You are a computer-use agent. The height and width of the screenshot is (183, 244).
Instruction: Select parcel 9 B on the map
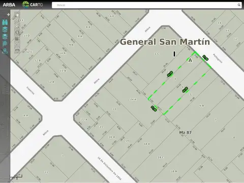coord(71,45)
